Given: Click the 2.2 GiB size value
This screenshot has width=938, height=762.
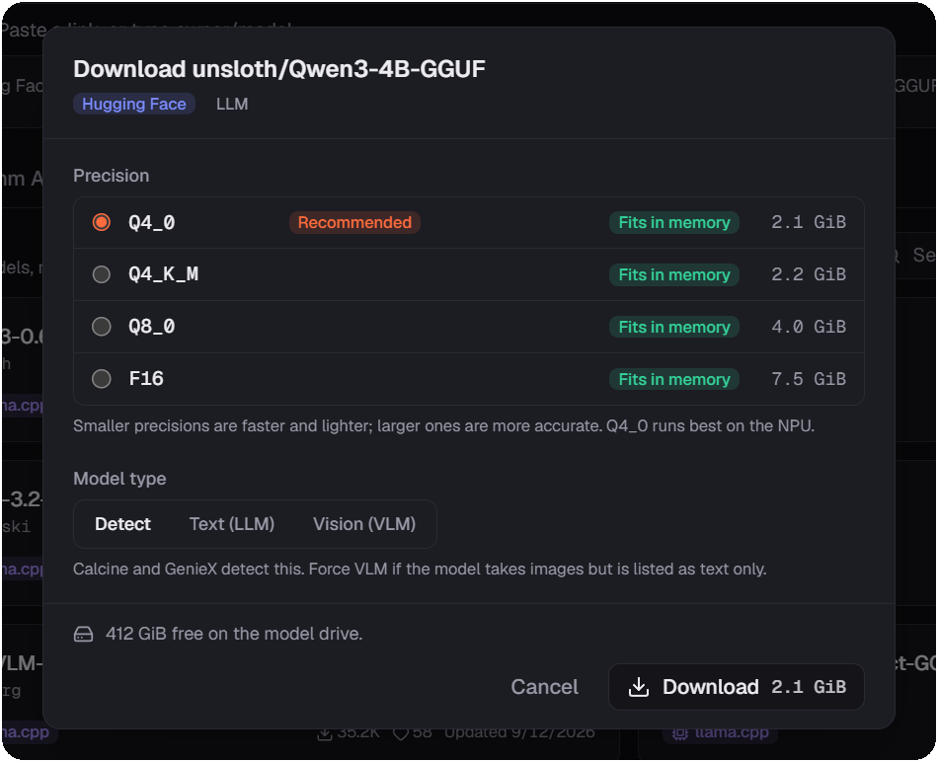Looking at the screenshot, I should (x=809, y=274).
